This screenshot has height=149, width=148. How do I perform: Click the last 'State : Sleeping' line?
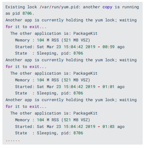pos(49,133)
